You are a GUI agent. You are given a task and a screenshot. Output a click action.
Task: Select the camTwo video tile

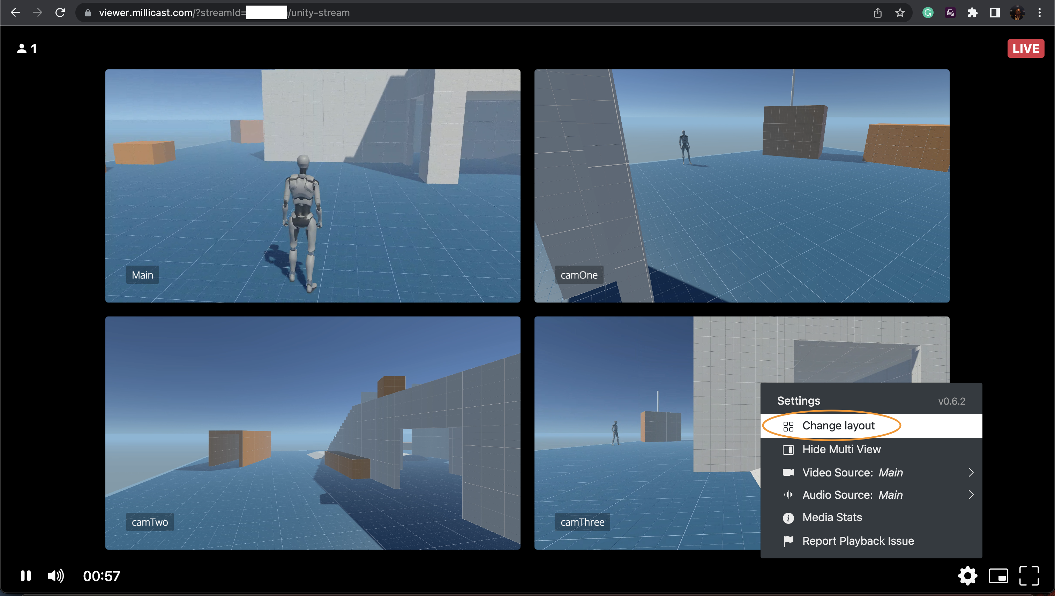[x=313, y=433]
